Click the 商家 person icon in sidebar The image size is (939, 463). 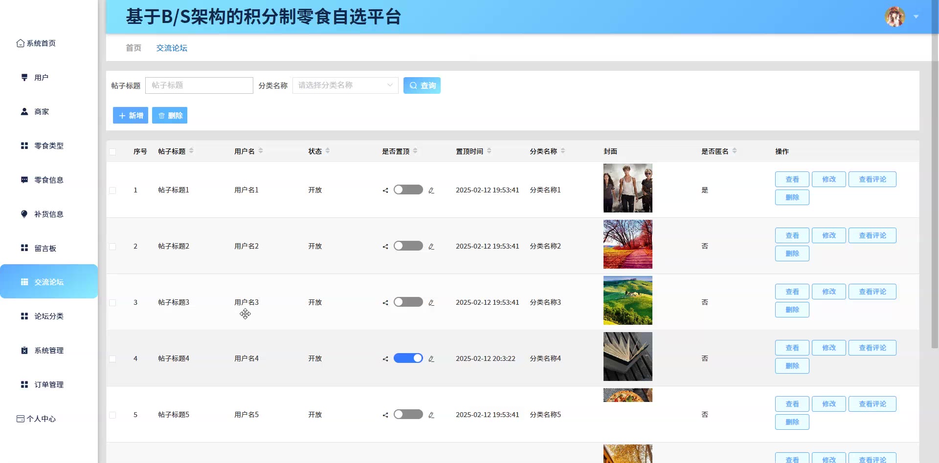coord(24,112)
